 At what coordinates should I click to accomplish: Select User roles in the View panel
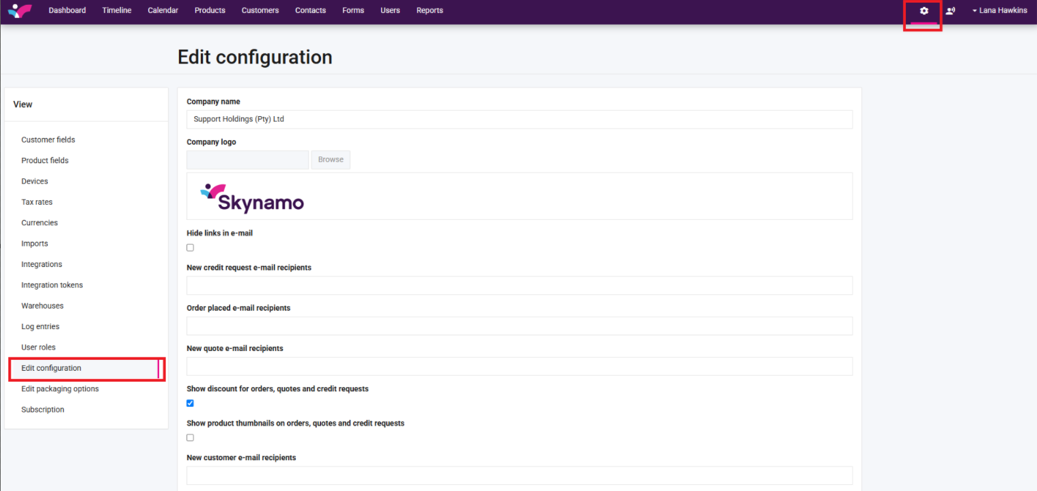coord(38,348)
